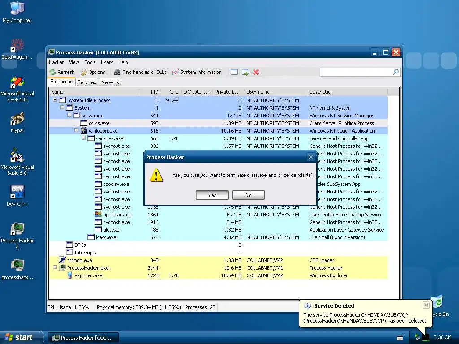
Task: Collapse the System tree node
Action: coord(62,107)
